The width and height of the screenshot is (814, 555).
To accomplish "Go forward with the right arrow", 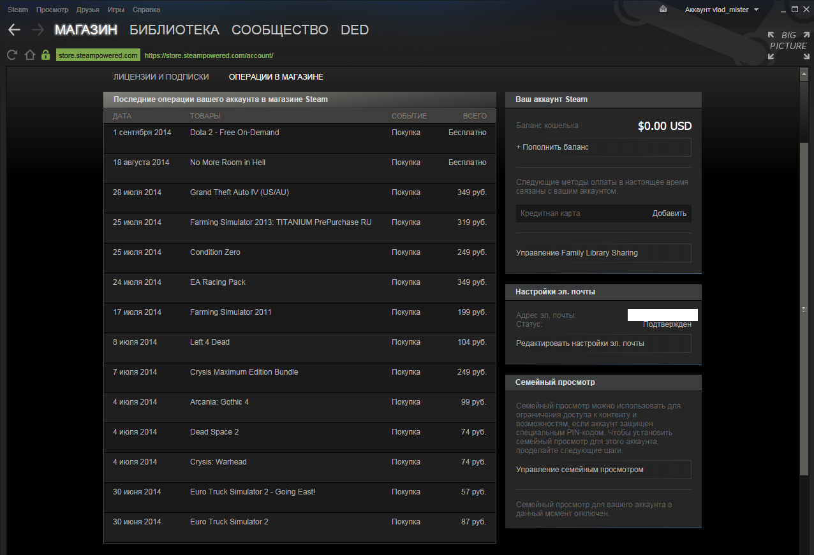I will 38,30.
